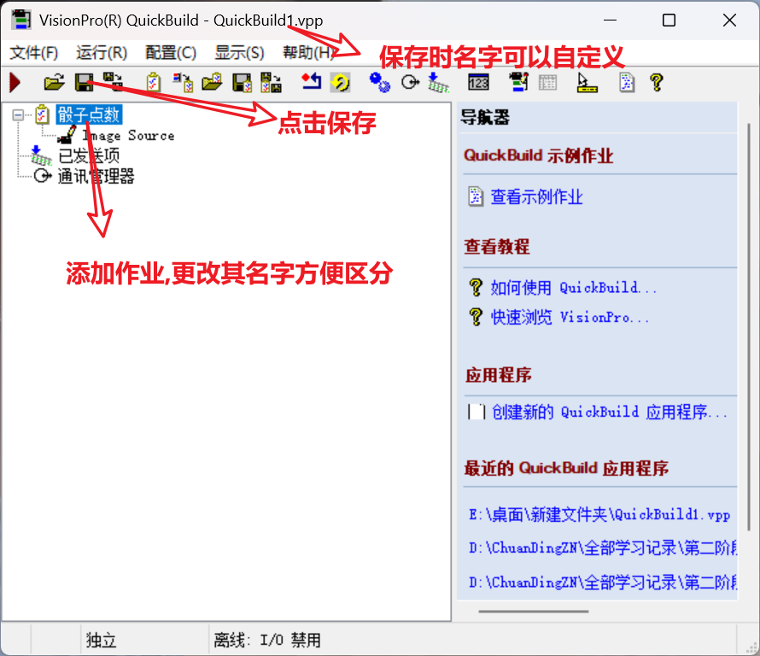Image resolution: width=760 pixels, height=656 pixels.
Task: Click question mark icon beside 如何使用 QuickBuild
Action: tap(476, 288)
